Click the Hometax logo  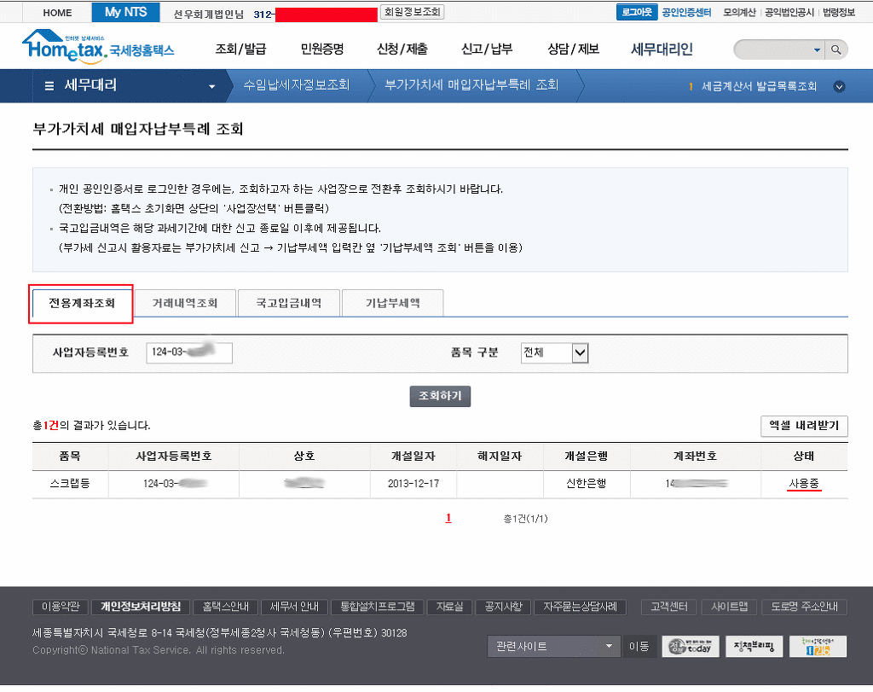(x=98, y=49)
